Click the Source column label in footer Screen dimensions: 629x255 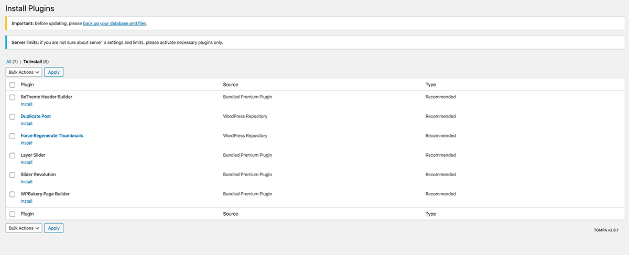pos(231,214)
